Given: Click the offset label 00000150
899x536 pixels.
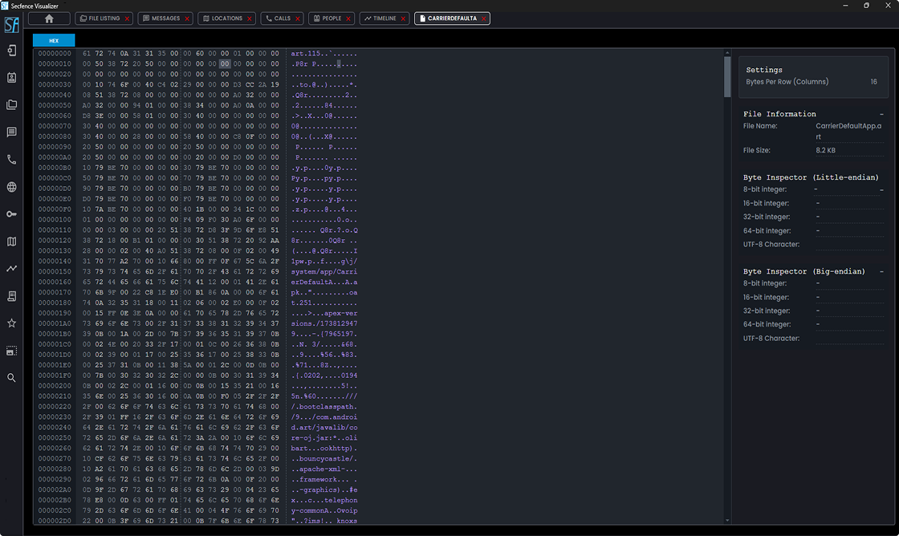Looking at the screenshot, I should pyautogui.click(x=55, y=272).
